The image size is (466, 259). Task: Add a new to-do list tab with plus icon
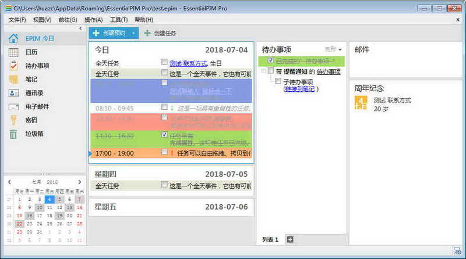point(290,239)
